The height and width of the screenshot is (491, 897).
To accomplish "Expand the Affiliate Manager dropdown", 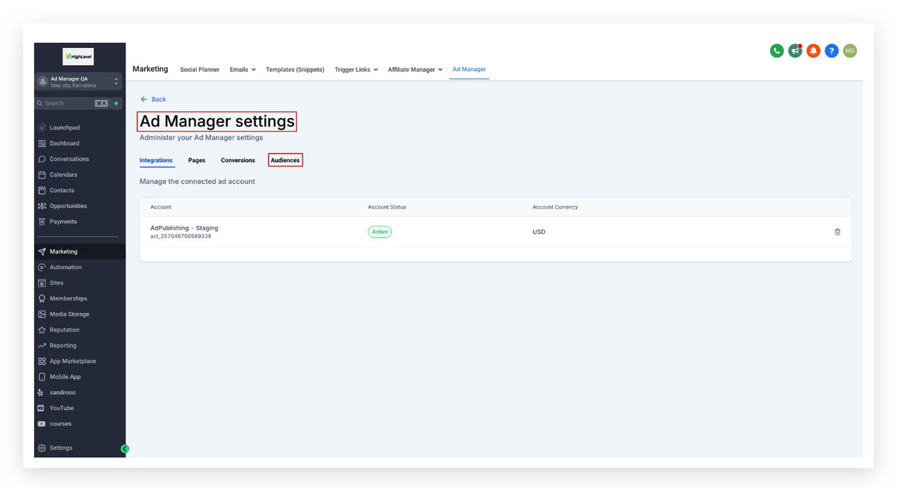I will coord(415,69).
